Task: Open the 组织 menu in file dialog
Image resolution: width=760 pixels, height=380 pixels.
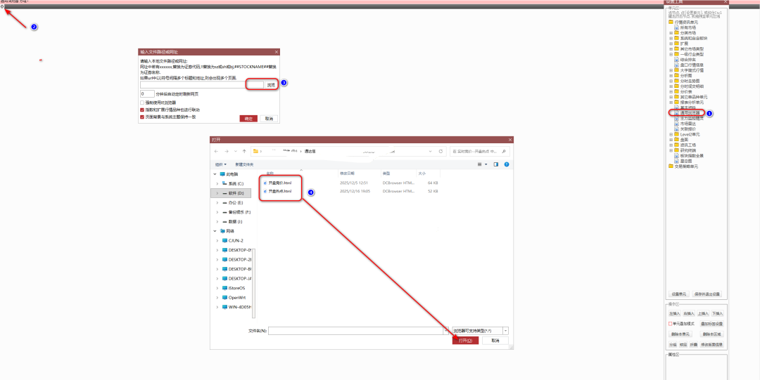Action: click(x=220, y=164)
